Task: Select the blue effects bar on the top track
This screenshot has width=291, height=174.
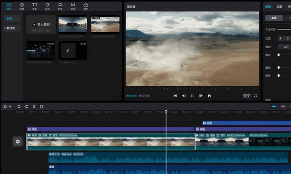Action: tap(247, 123)
